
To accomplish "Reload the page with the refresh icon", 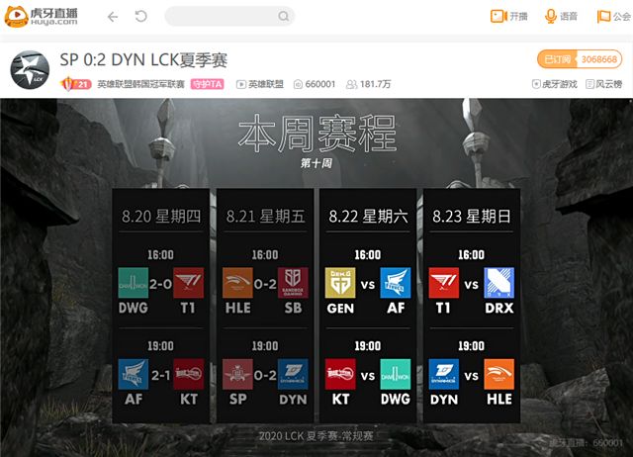I will coord(140,16).
